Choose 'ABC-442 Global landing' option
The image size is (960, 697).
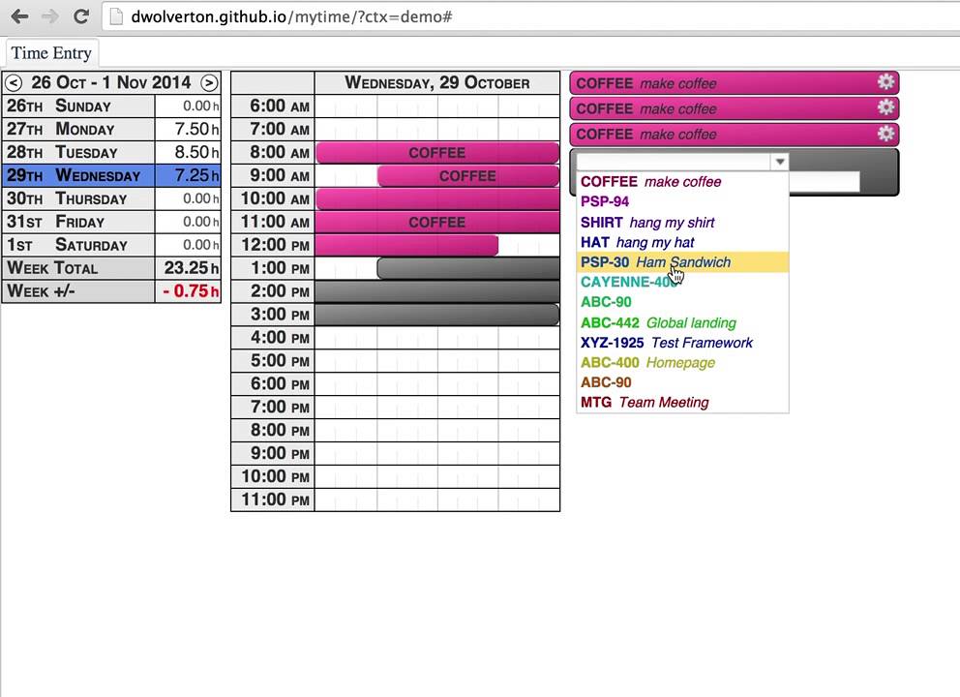click(682, 322)
